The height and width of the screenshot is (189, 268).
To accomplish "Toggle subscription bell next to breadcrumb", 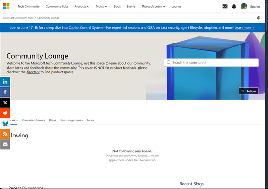I will click(x=259, y=18).
